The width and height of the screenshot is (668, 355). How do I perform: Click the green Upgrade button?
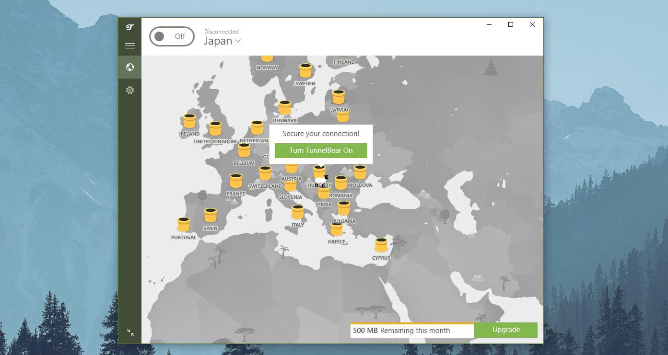(x=506, y=330)
